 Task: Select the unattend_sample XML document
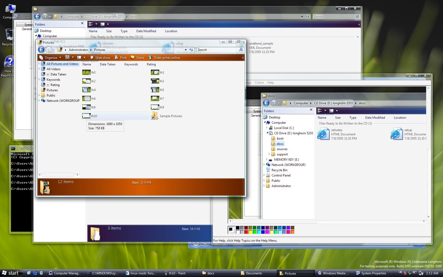pos(262,48)
